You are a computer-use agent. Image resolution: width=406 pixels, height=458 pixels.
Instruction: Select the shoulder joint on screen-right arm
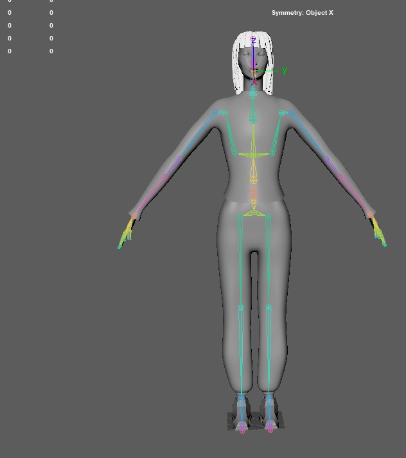point(290,112)
